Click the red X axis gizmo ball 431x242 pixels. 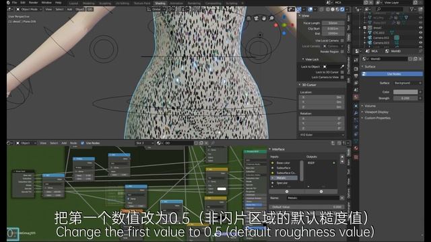[275, 26]
